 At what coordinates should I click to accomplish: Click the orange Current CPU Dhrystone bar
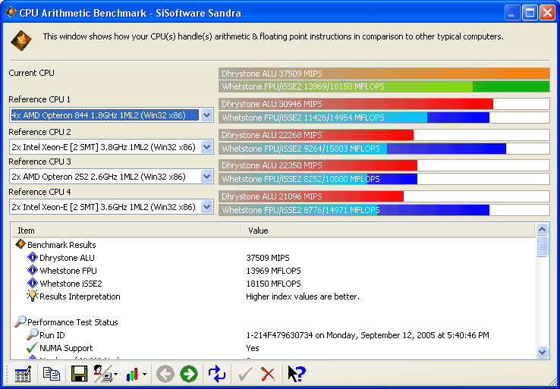pos(383,74)
